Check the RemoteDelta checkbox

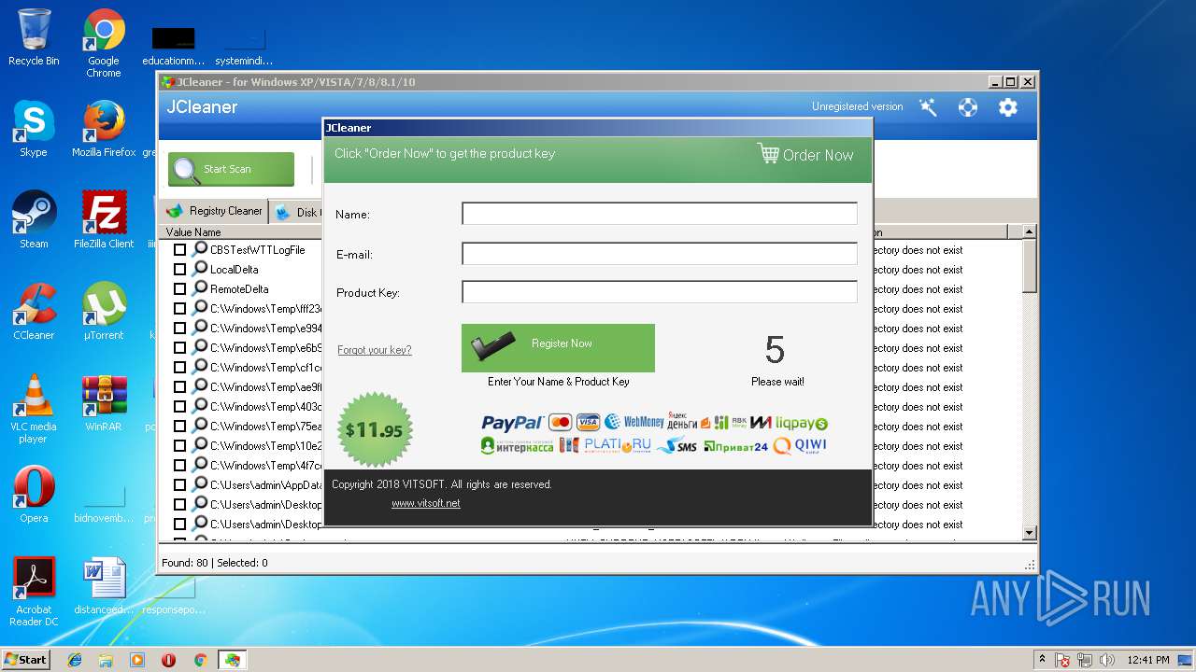coord(179,289)
